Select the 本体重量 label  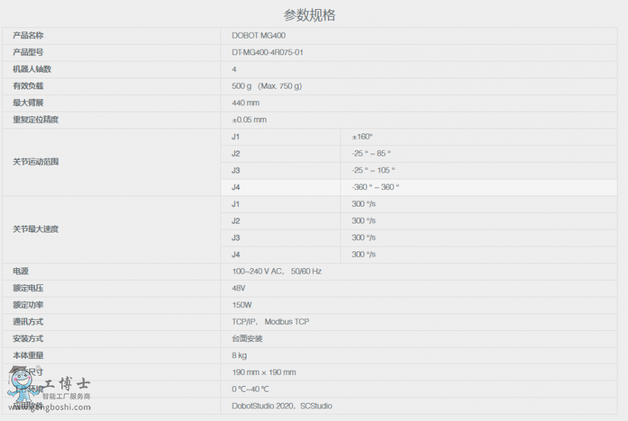tap(28, 355)
